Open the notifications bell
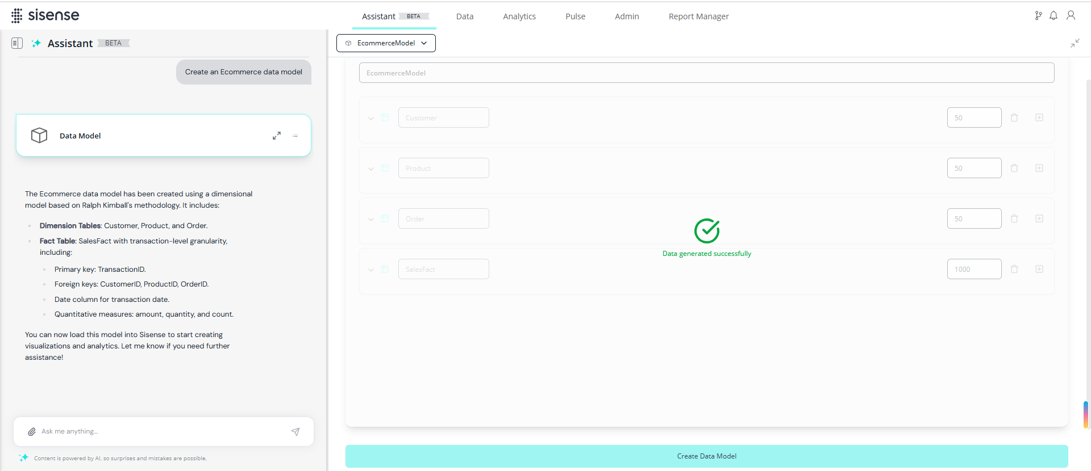This screenshot has width=1091, height=471. (1053, 16)
